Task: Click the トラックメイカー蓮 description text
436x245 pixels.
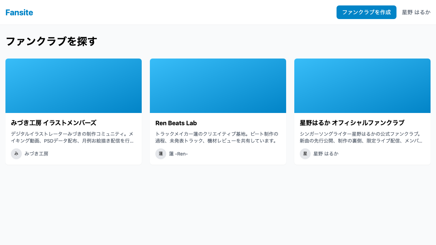Action: pyautogui.click(x=217, y=137)
